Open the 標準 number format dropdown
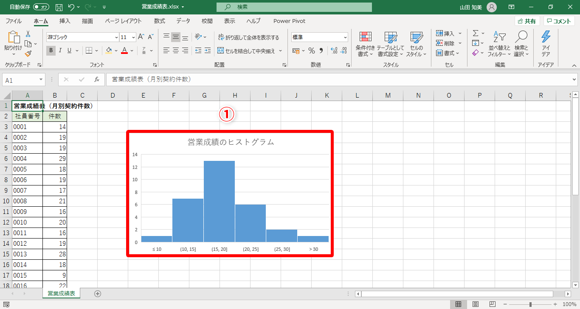 click(x=345, y=37)
